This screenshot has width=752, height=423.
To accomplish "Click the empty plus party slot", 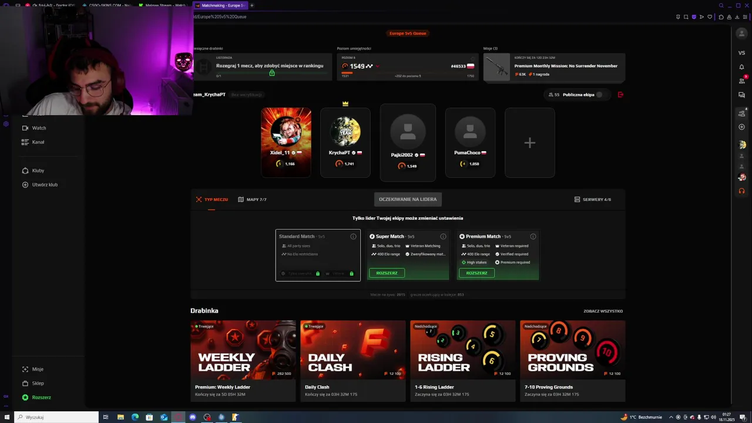I will (x=529, y=142).
